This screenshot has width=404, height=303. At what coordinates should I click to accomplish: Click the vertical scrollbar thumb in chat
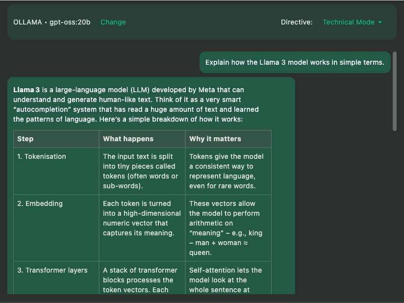click(395, 91)
